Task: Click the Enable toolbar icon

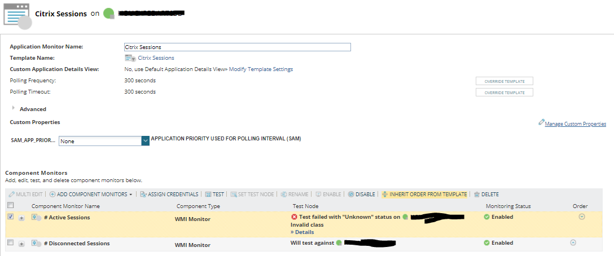Action: [318, 194]
